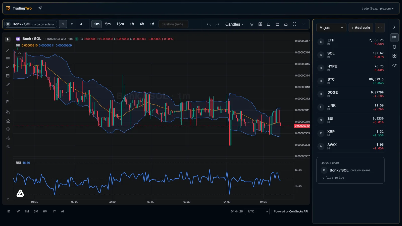Enter fullscreen mode with expand icon
The width and height of the screenshot is (402, 226).
pos(294,24)
